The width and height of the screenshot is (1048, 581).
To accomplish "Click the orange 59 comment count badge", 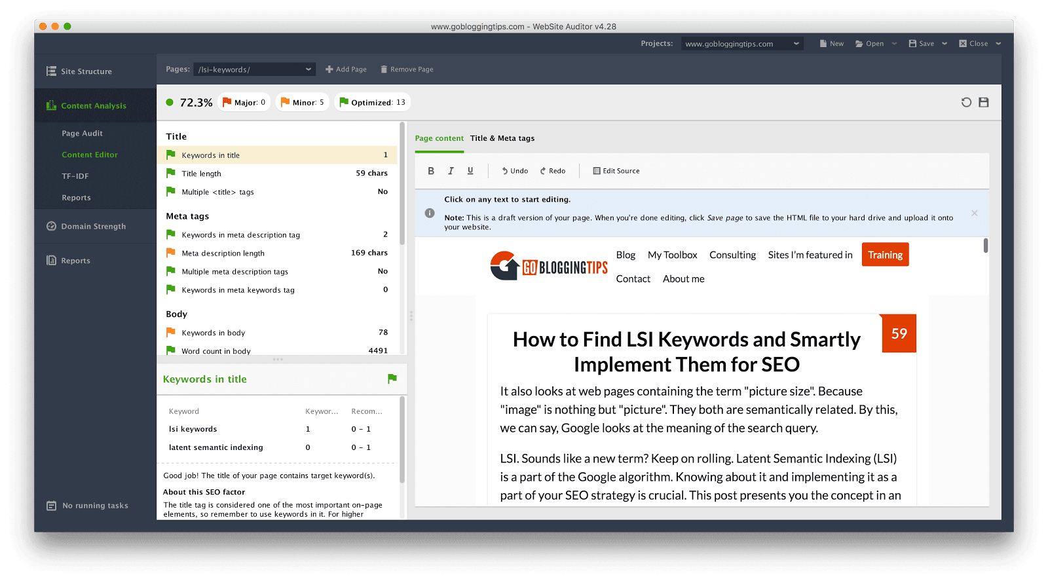I will pos(899,333).
